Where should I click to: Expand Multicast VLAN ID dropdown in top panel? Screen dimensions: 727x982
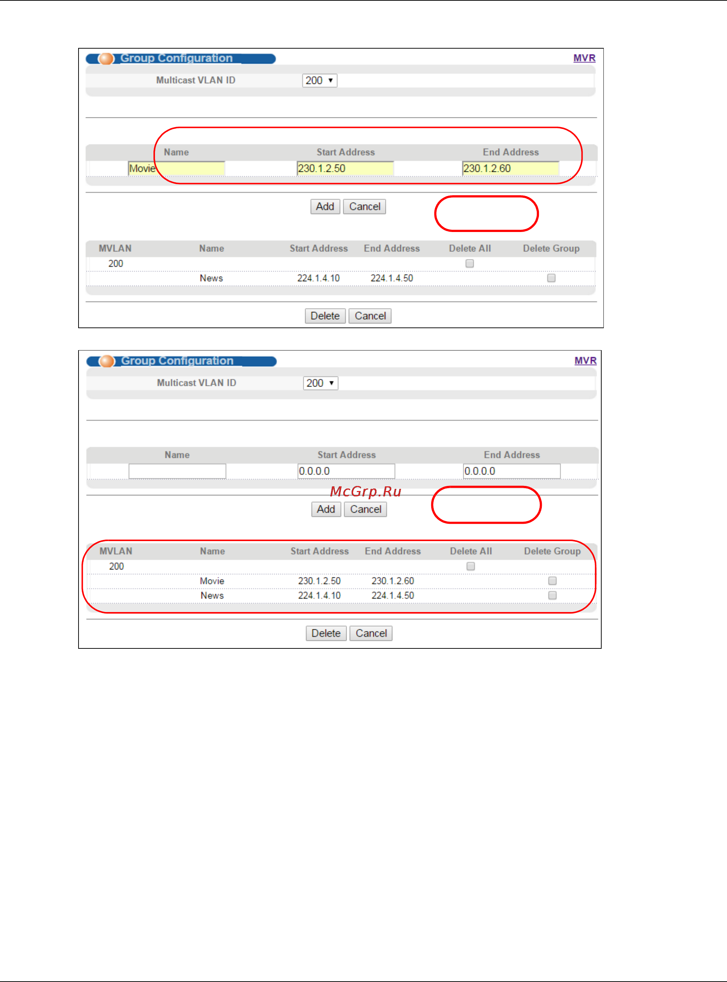click(320, 81)
